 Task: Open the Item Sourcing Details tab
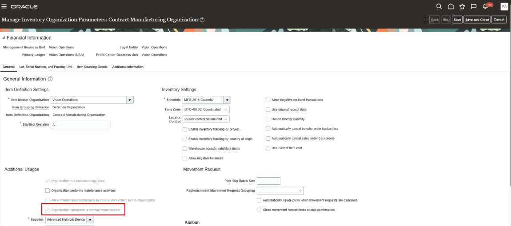(x=92, y=67)
